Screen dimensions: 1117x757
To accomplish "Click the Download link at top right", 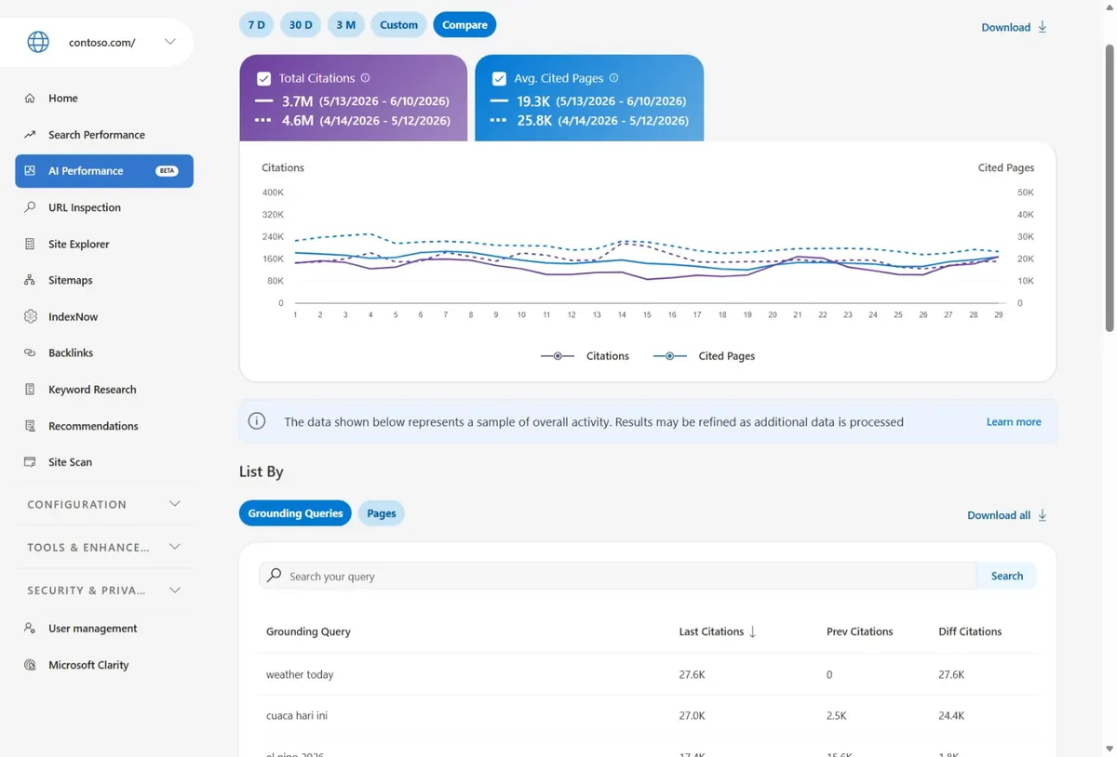I will (1014, 27).
